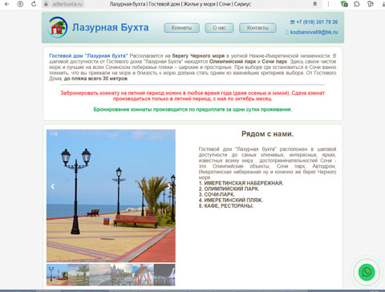Open the green shield protection extension icon
Screen dimensions: 385x292
click(x=344, y=4)
